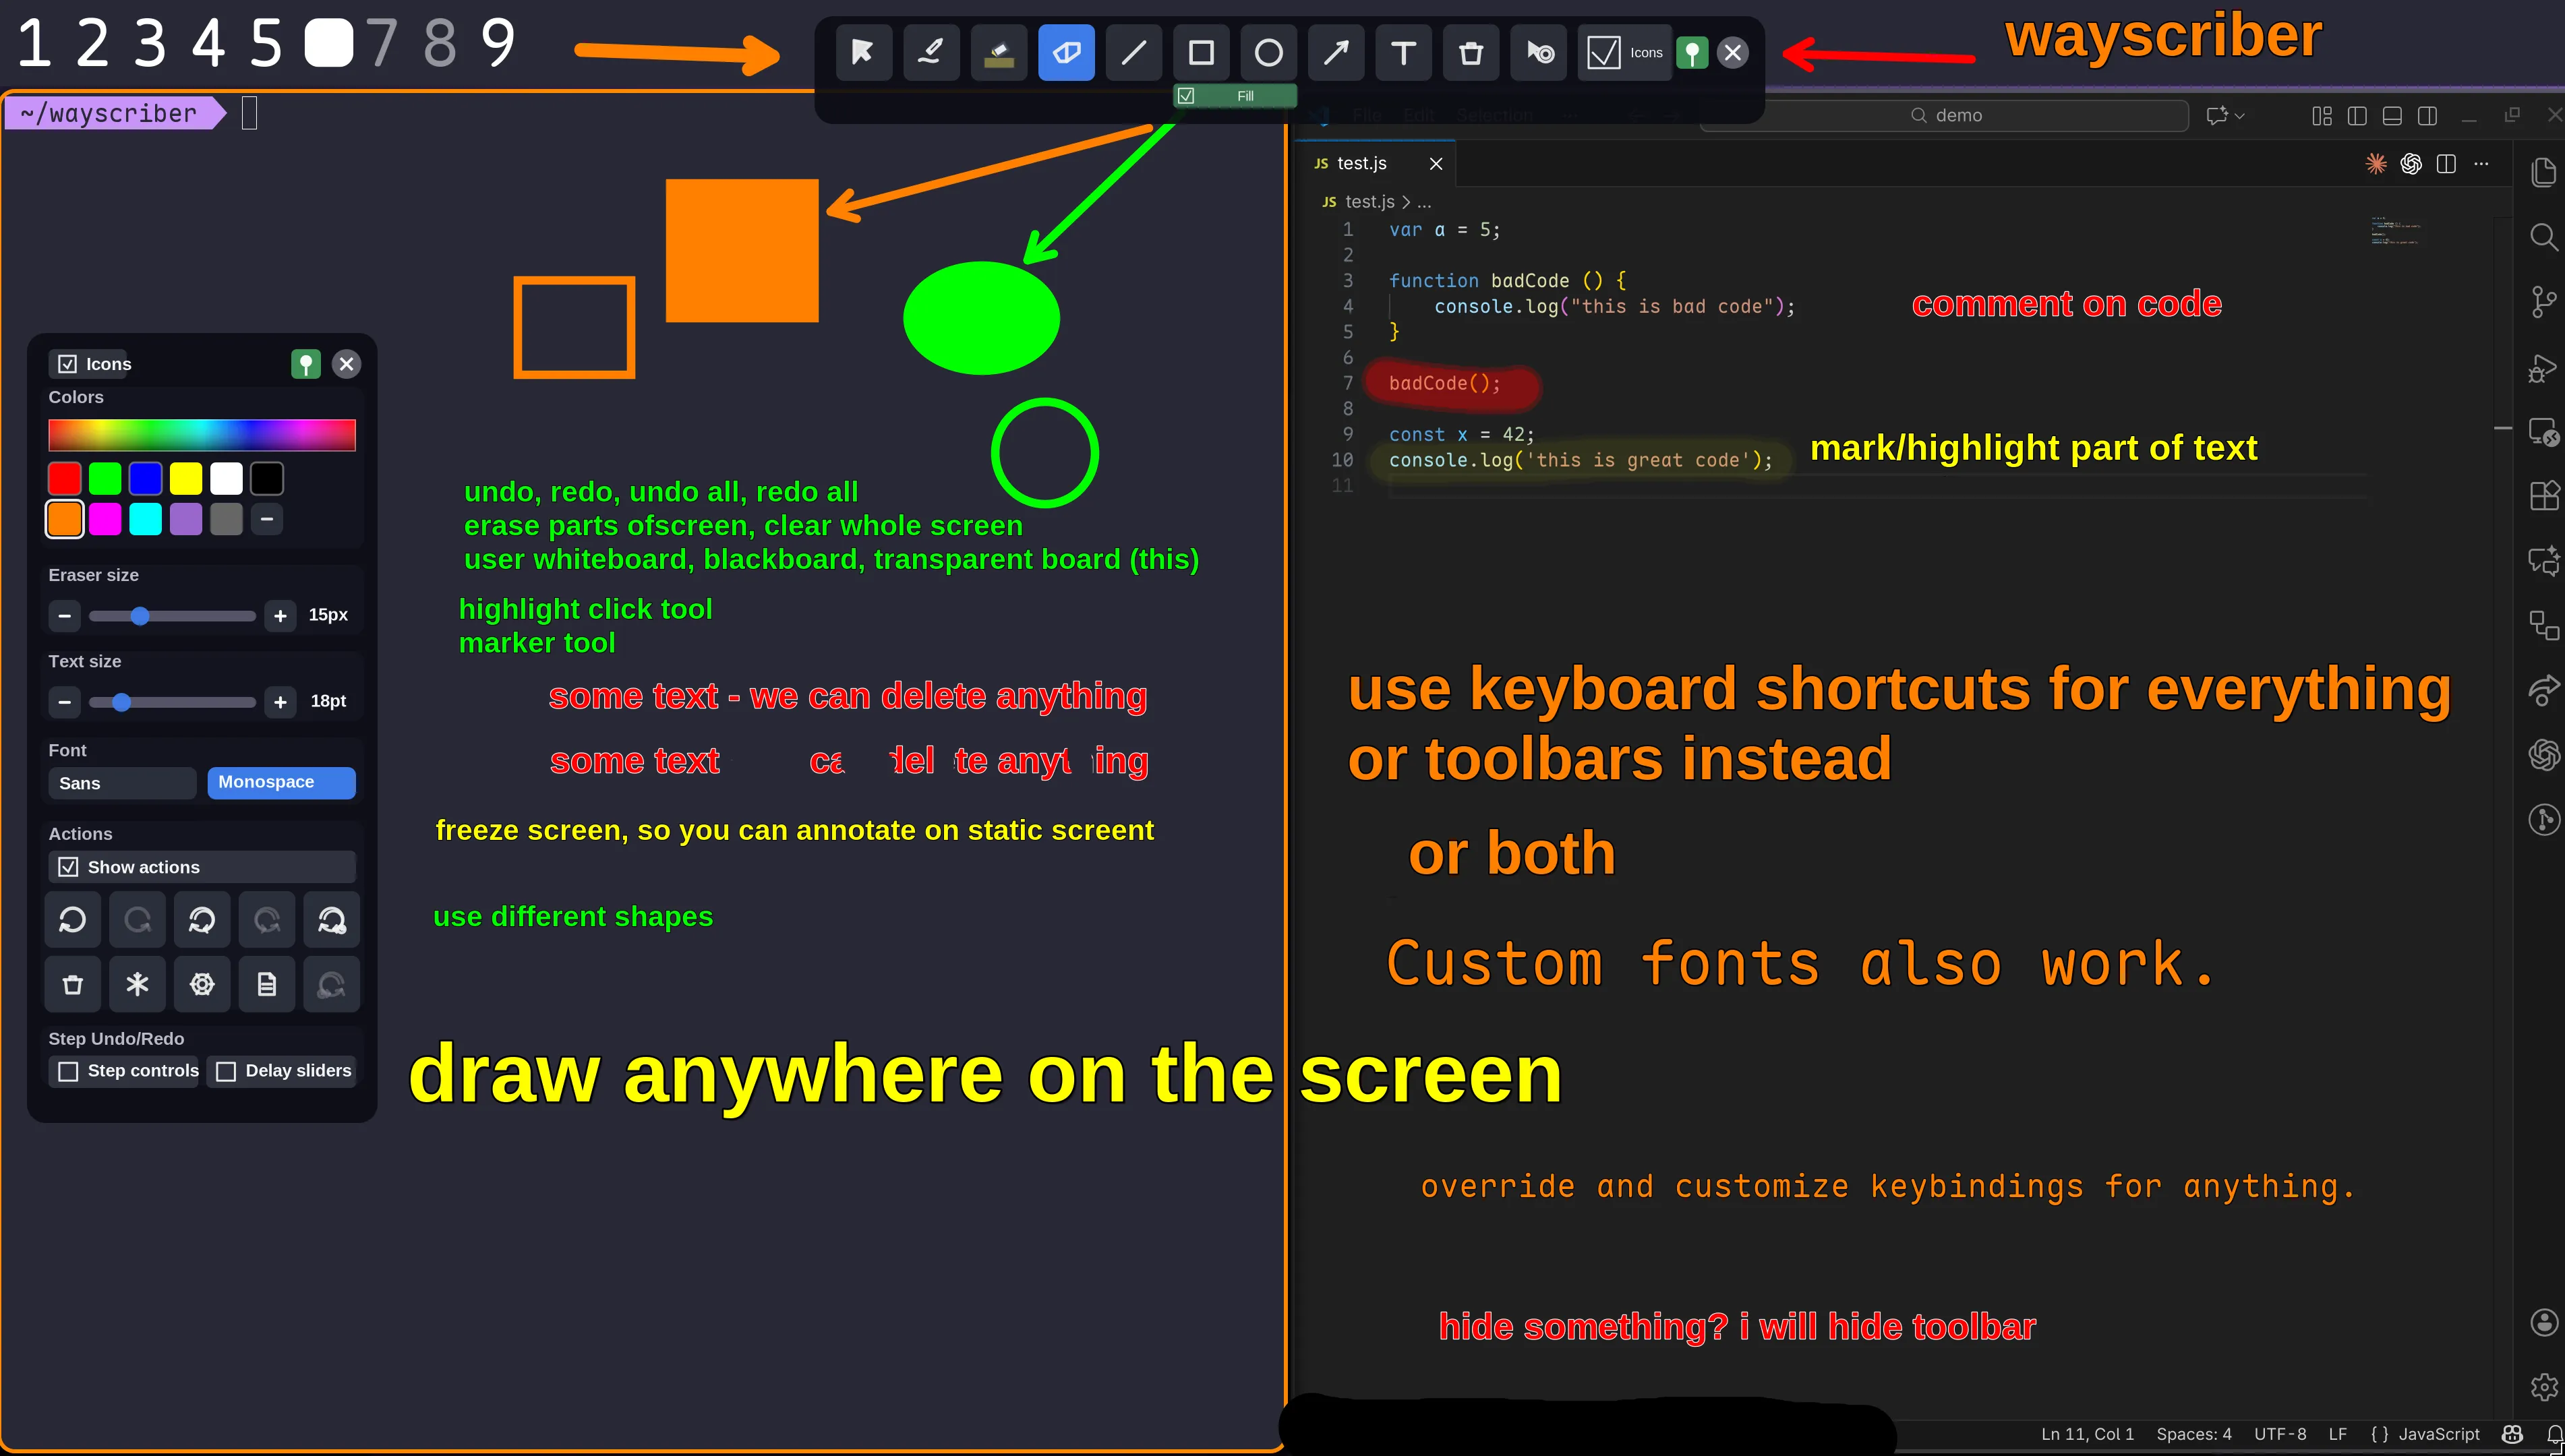The image size is (2565, 1456).
Task: Select the circle shape tool
Action: [1268, 52]
